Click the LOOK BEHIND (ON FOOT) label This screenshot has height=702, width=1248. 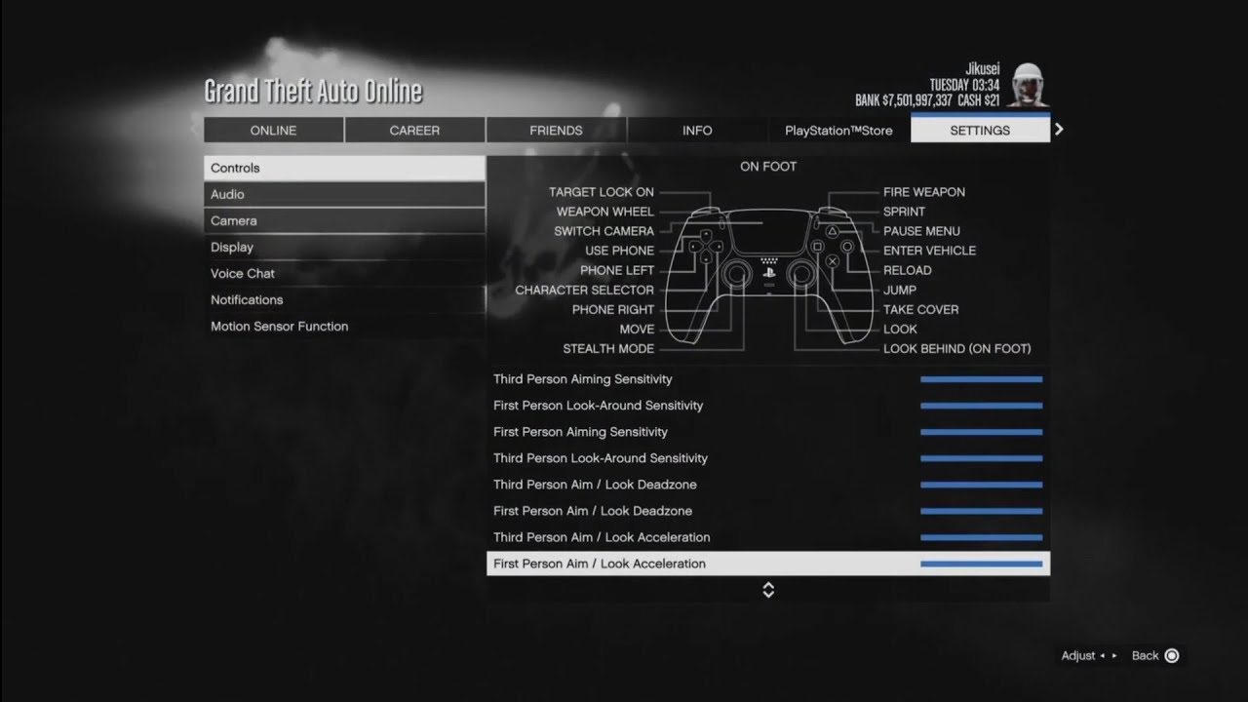click(957, 348)
